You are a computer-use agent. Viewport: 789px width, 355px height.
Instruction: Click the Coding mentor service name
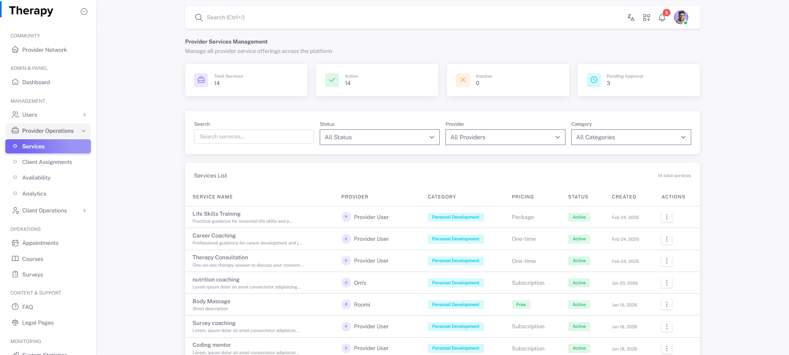pyautogui.click(x=212, y=345)
